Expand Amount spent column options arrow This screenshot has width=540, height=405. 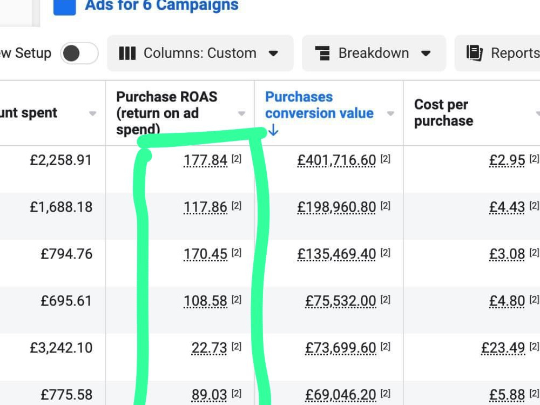pos(92,113)
